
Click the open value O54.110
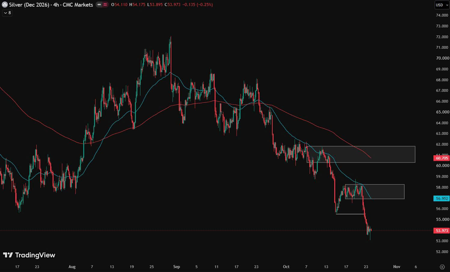point(119,5)
